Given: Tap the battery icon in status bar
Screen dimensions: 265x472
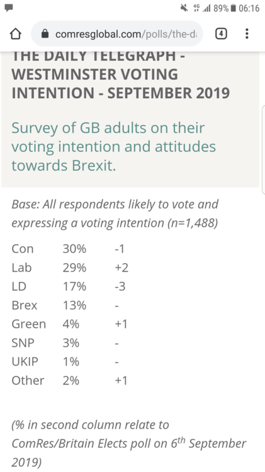Looking at the screenshot, I should point(233,8).
